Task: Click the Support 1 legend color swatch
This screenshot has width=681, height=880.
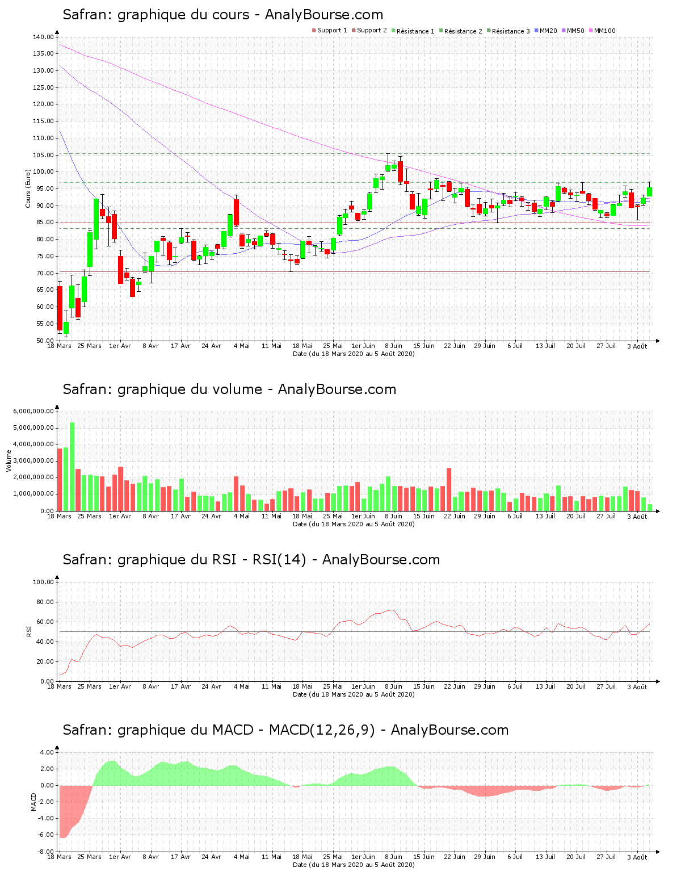Action: pyautogui.click(x=314, y=31)
